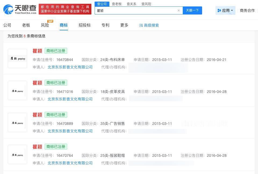Click 商标已注册 badge in the 16470889 row
Screen dimensions: 258x174
(56, 115)
